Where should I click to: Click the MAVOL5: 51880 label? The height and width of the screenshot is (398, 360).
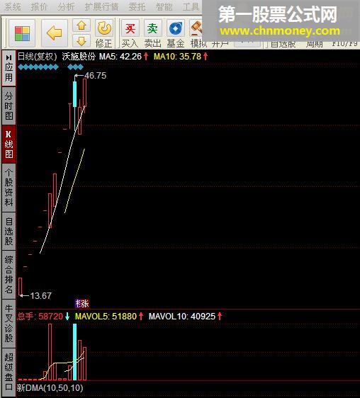point(106,317)
